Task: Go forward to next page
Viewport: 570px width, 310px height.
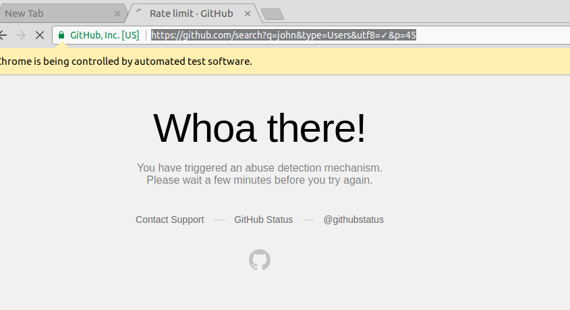Action: pyautogui.click(x=21, y=35)
